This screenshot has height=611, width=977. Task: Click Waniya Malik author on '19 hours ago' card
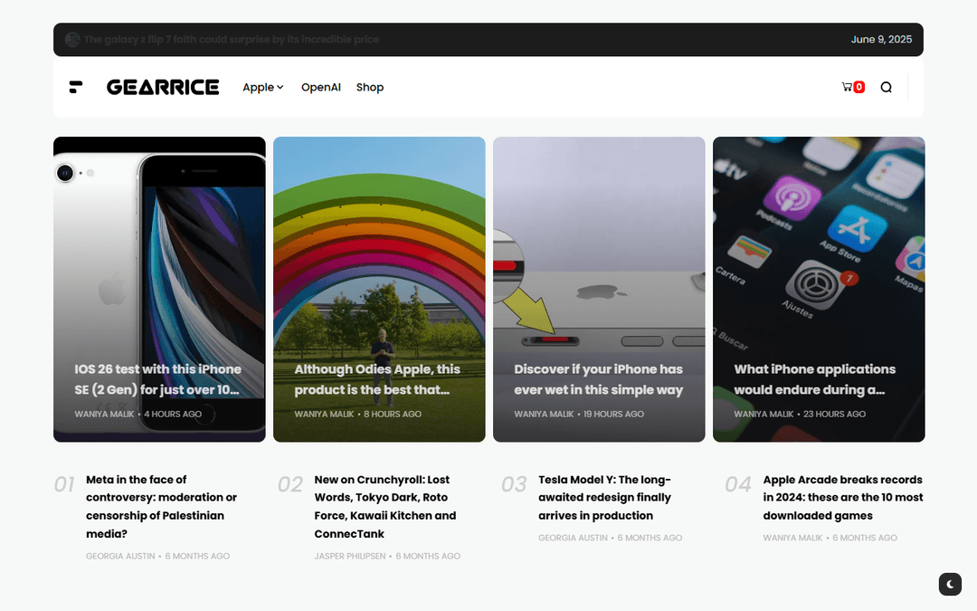click(x=544, y=414)
